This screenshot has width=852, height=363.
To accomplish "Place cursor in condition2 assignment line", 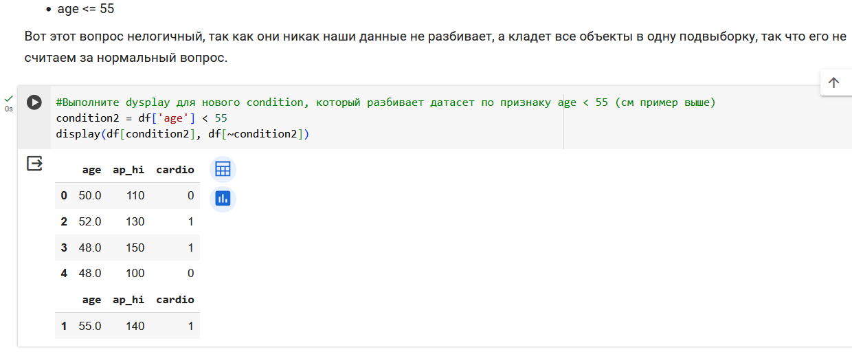I will [x=142, y=118].
